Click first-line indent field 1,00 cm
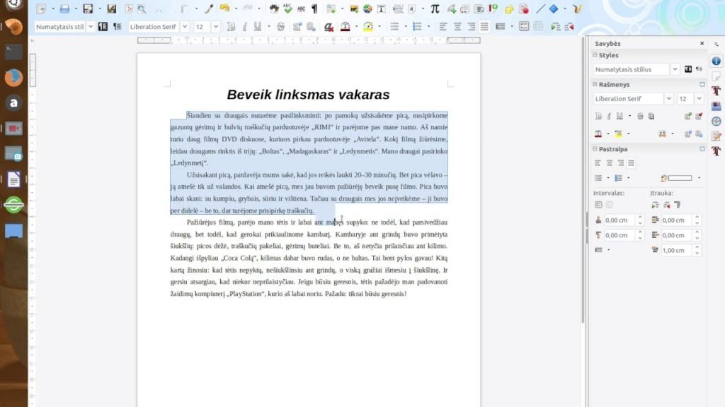 (x=675, y=250)
